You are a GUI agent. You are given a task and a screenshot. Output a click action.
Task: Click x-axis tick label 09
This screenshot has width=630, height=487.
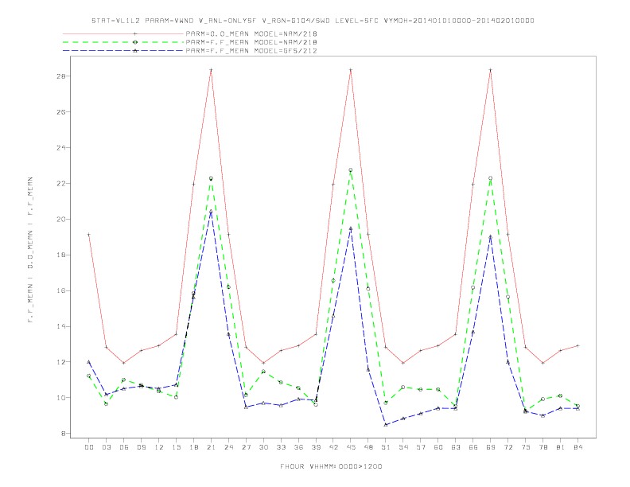click(x=141, y=447)
